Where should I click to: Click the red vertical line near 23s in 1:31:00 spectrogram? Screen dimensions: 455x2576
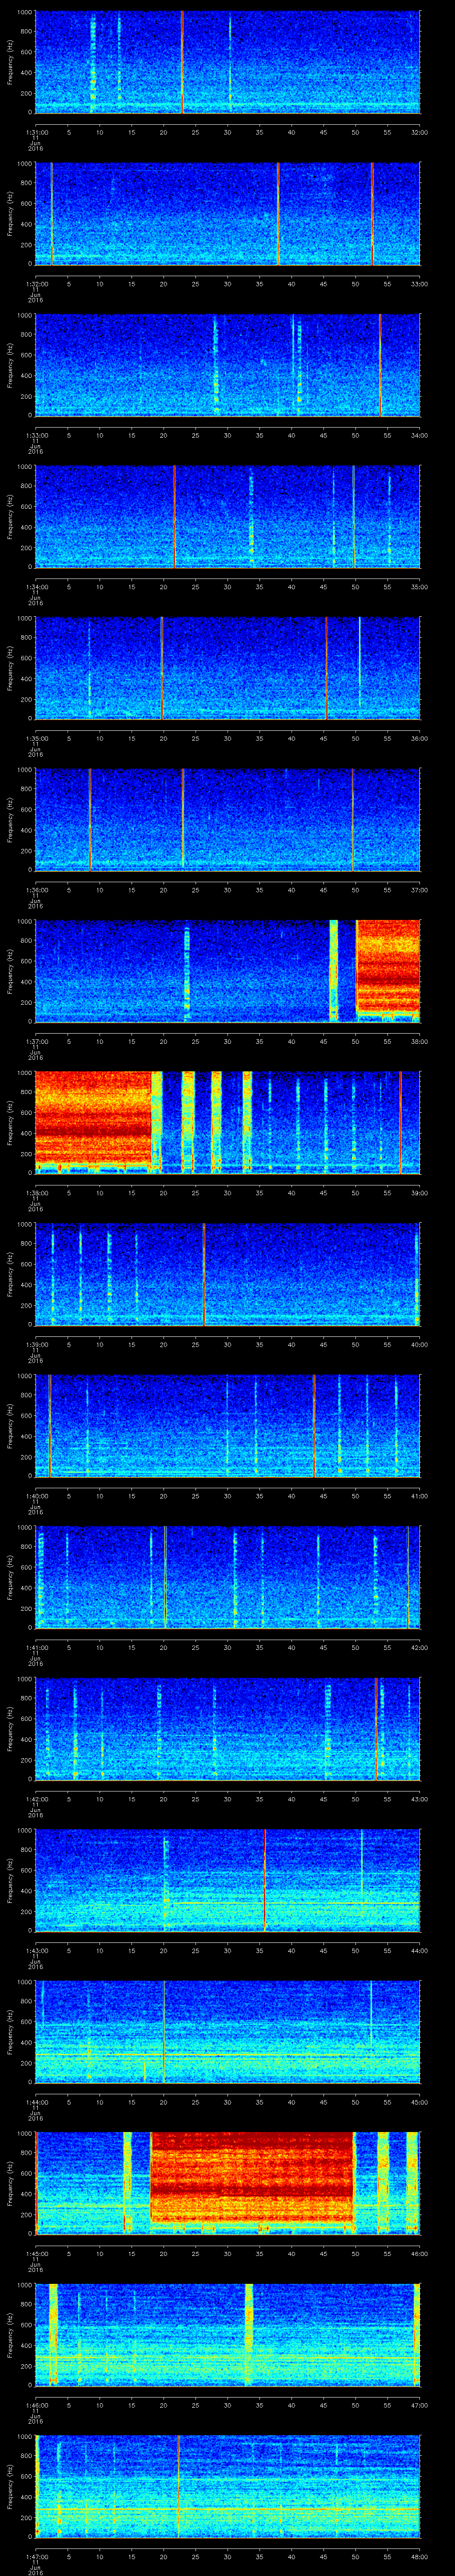[x=182, y=62]
